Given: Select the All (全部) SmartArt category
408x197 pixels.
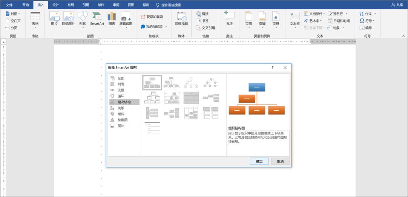Looking at the screenshot, I should coord(124,78).
